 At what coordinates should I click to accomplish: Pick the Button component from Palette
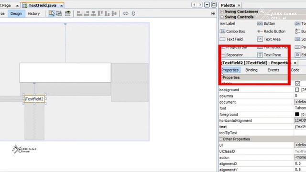tap(266, 23)
